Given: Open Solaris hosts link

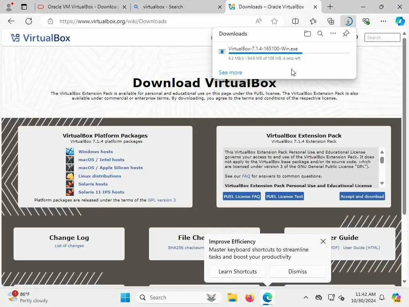Looking at the screenshot, I should coord(93,184).
